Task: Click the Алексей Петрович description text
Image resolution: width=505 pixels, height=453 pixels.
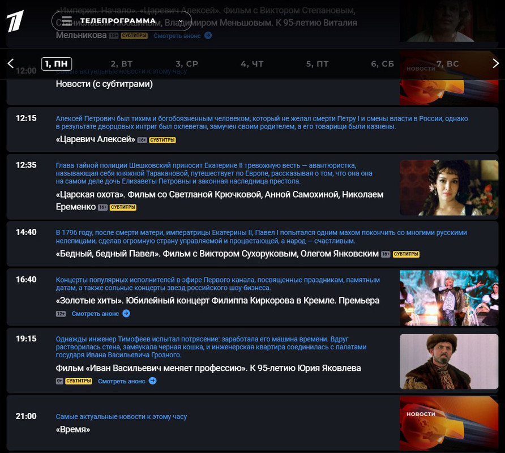Action: pyautogui.click(x=262, y=122)
